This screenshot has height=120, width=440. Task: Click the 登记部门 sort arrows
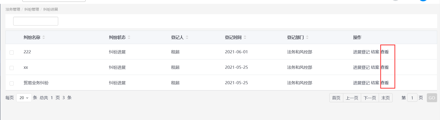click(307, 37)
